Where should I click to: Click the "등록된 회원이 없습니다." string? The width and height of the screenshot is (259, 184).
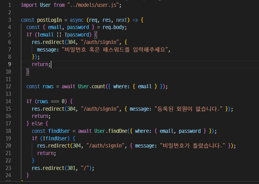pos(188,109)
